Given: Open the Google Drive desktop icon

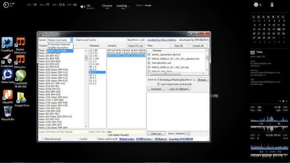Looking at the screenshot, I should (22, 99).
